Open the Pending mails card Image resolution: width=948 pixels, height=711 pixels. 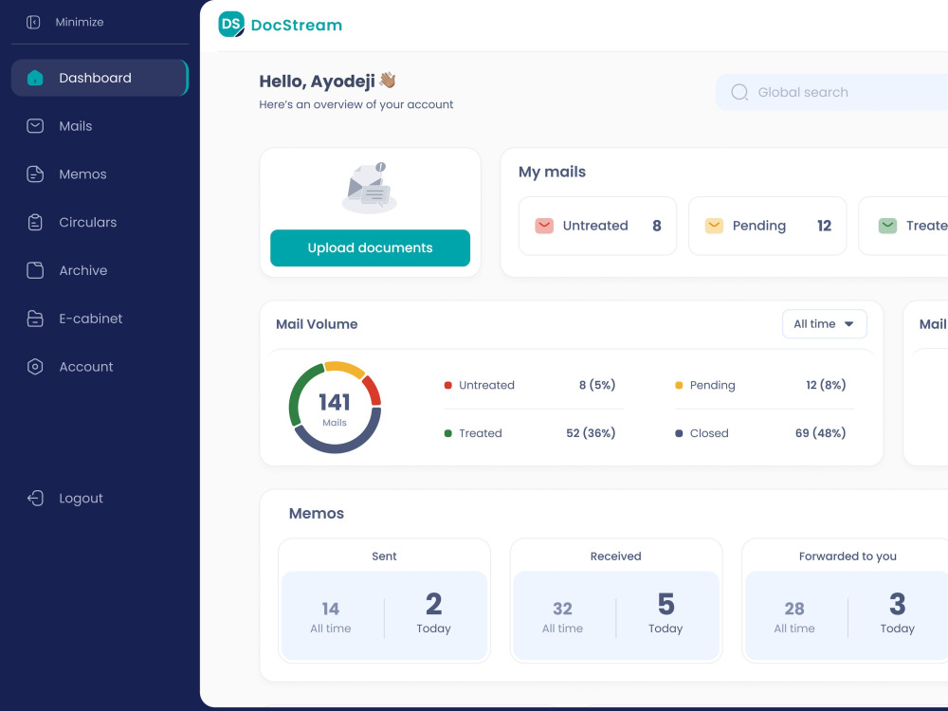767,226
